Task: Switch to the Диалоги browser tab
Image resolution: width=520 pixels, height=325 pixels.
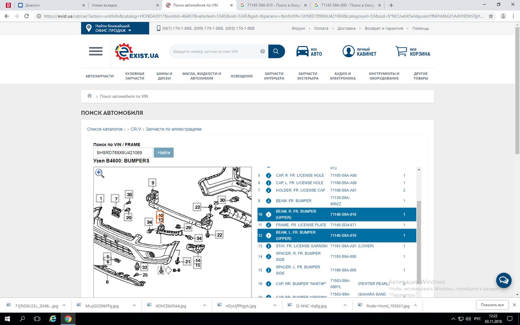Action: [51, 5]
